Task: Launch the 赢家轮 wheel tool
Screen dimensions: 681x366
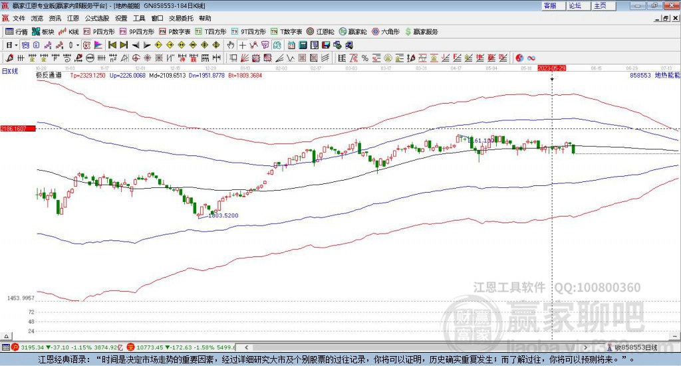Action: pos(353,32)
